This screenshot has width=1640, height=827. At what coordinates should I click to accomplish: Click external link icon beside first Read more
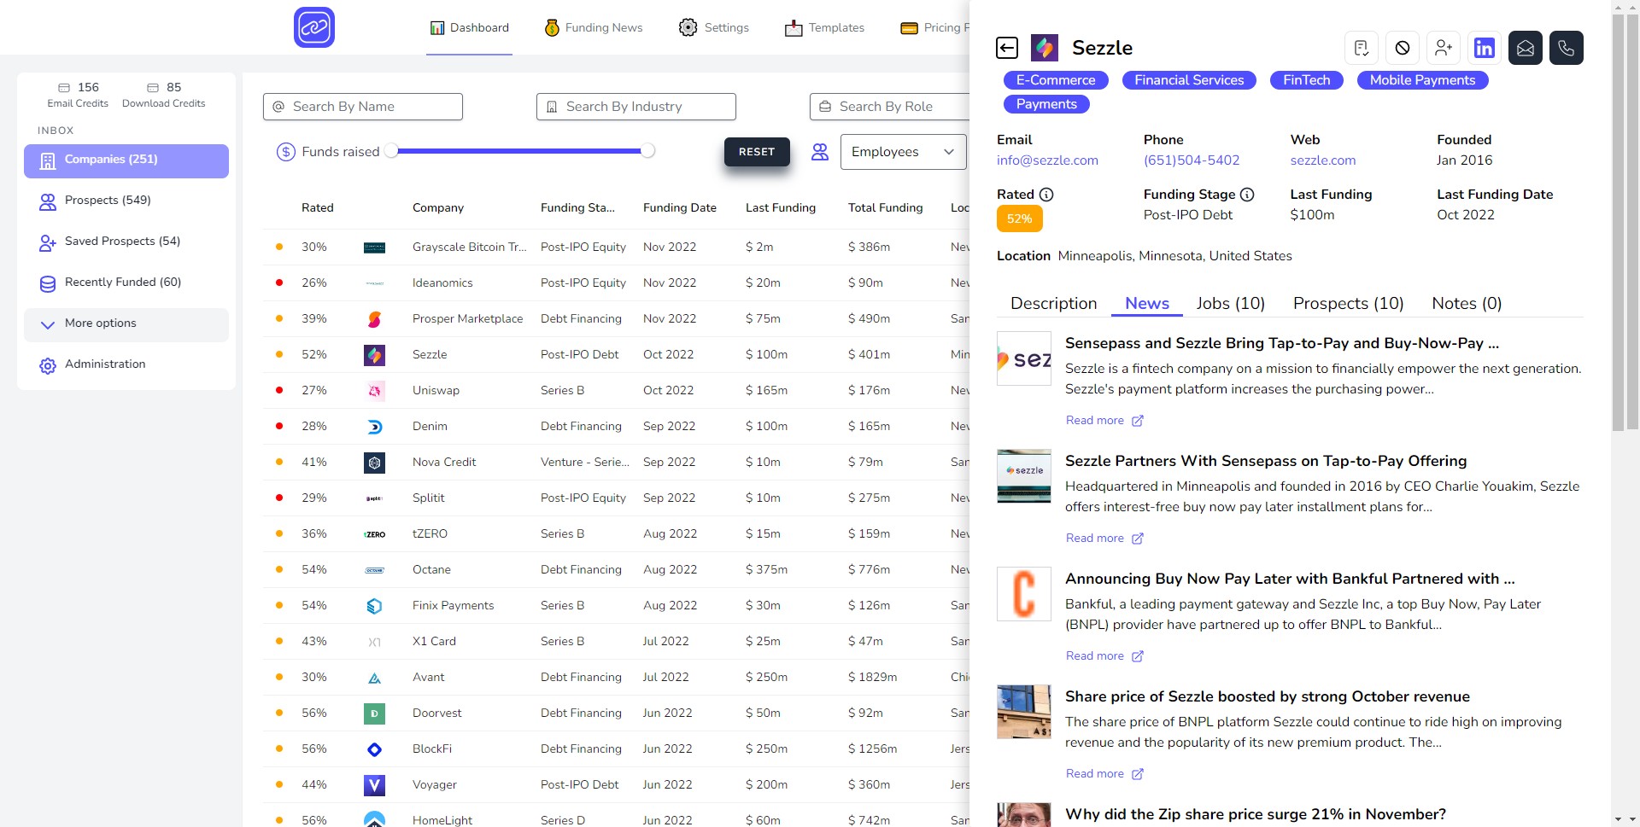[1138, 421]
